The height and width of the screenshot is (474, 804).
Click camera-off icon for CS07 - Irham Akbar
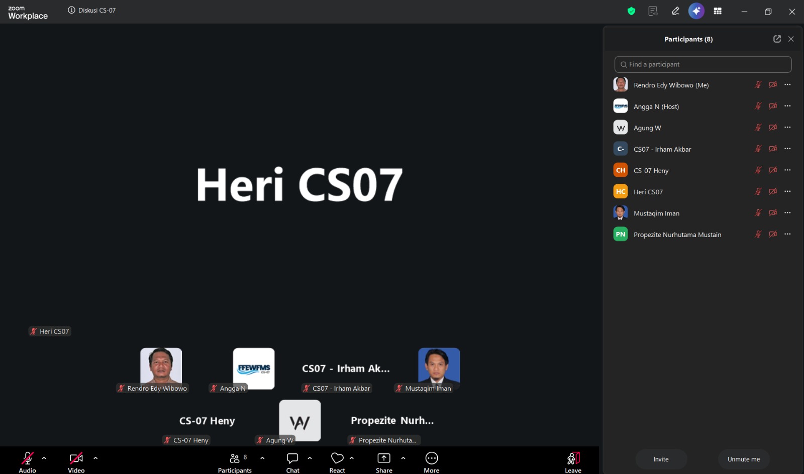[773, 149]
